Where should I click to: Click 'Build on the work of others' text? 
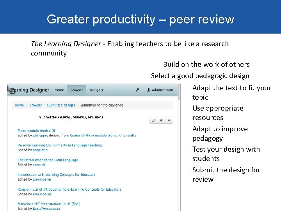click(206, 64)
